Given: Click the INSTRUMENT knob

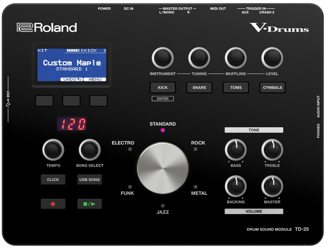Looking at the screenshot, I should (163, 58).
